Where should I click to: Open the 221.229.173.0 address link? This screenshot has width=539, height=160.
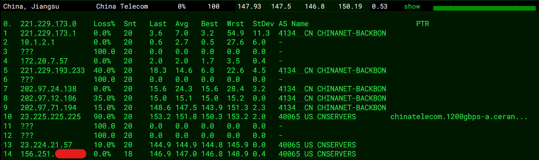pos(48,24)
